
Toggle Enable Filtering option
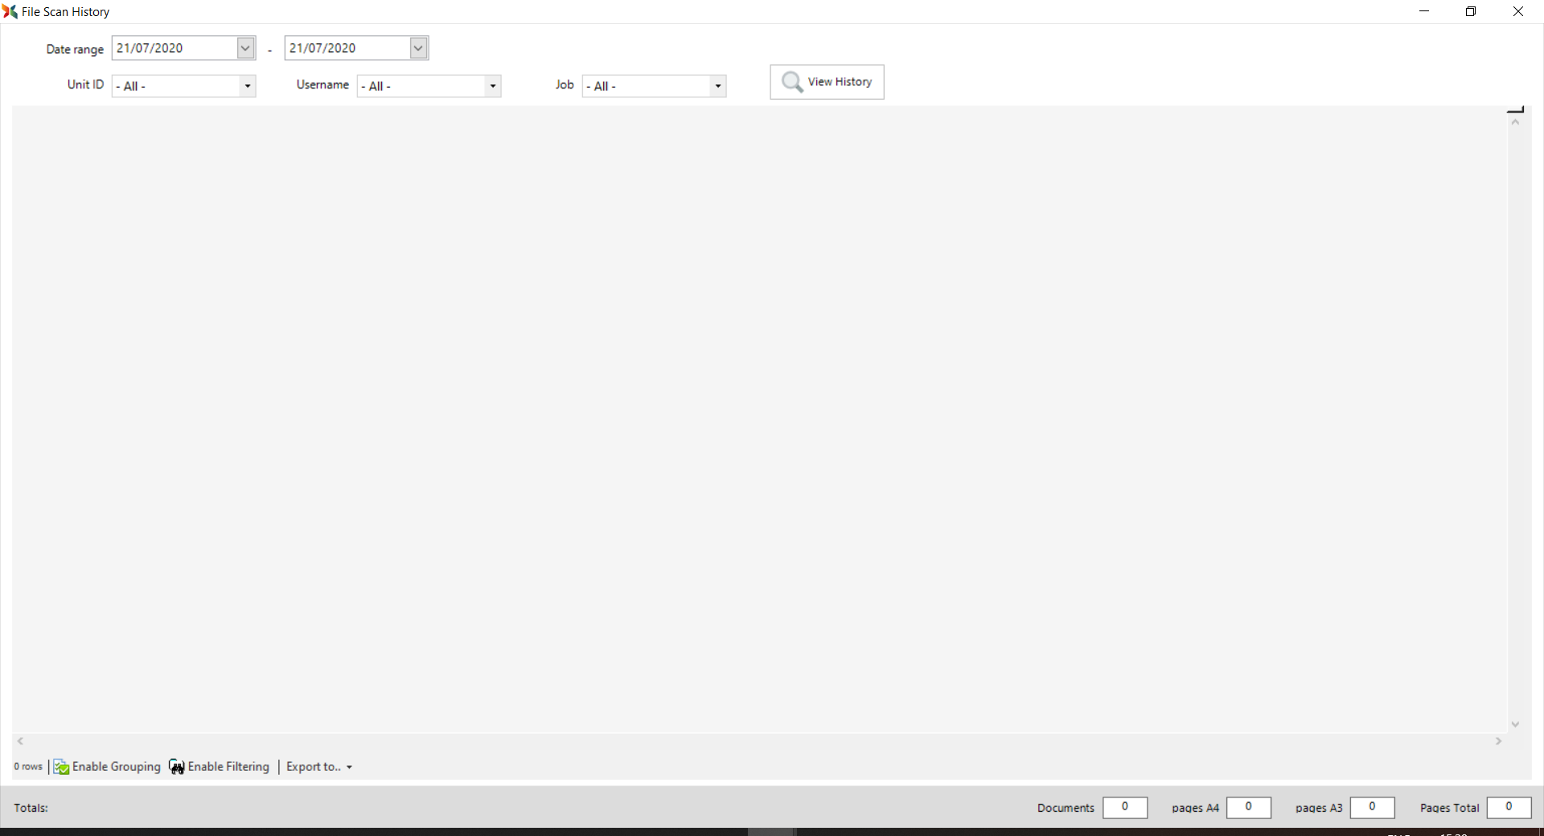coord(228,767)
